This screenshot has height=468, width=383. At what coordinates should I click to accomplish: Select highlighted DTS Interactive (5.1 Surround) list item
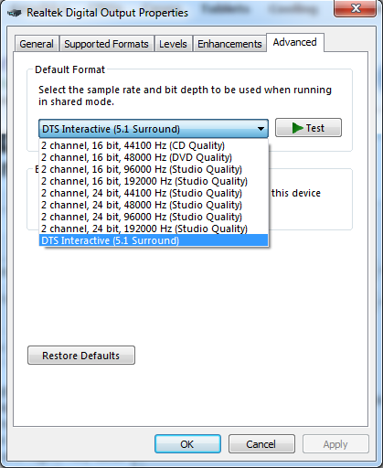coord(154,240)
